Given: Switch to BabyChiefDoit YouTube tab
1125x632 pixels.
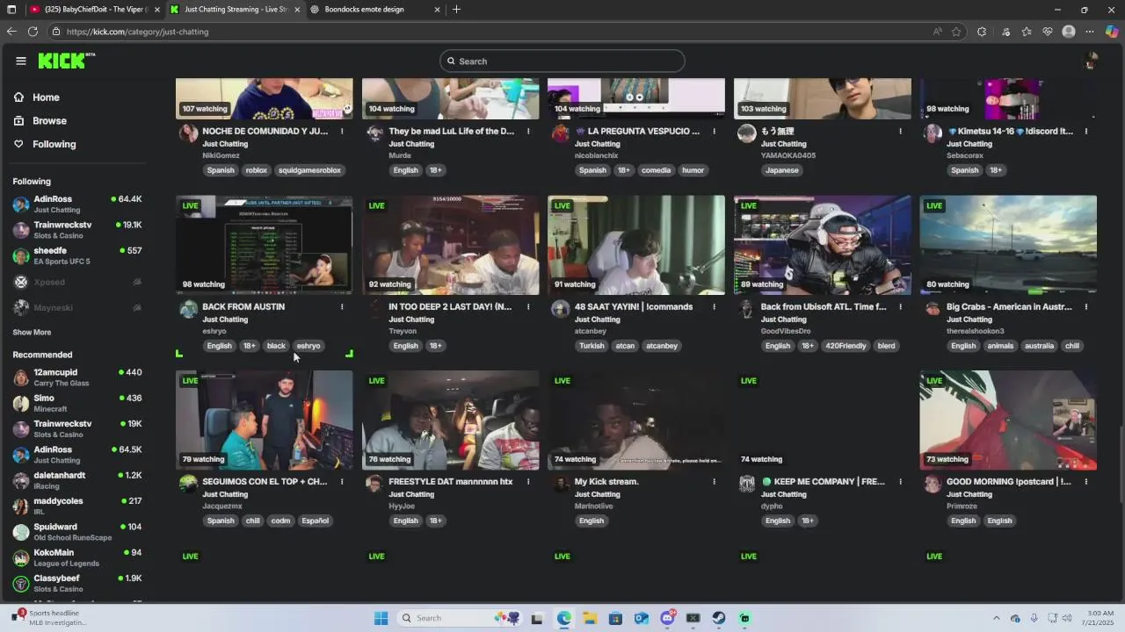Looking at the screenshot, I should click(94, 10).
